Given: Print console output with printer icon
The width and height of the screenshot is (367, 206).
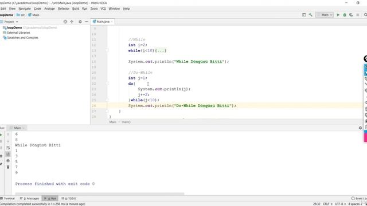Looking at the screenshot, I should (8, 160).
